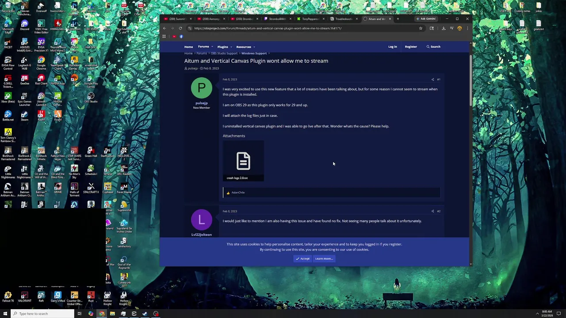
Task: Open pulsejp username under the avatar
Action: point(201,103)
